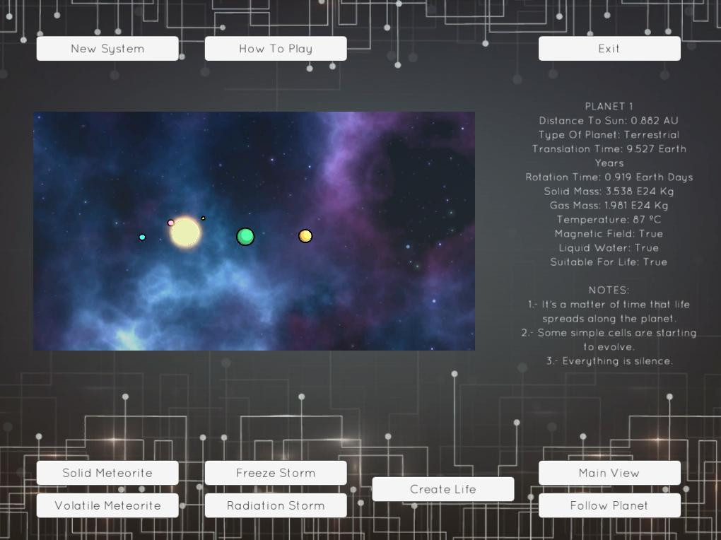The image size is (721, 540).
Task: Launch a Solid Meteorite
Action: pyautogui.click(x=107, y=473)
